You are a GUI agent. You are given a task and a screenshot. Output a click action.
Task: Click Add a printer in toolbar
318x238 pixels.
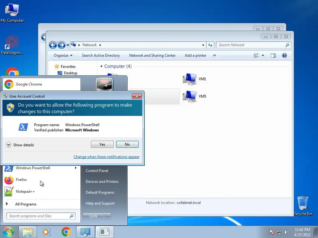point(195,55)
